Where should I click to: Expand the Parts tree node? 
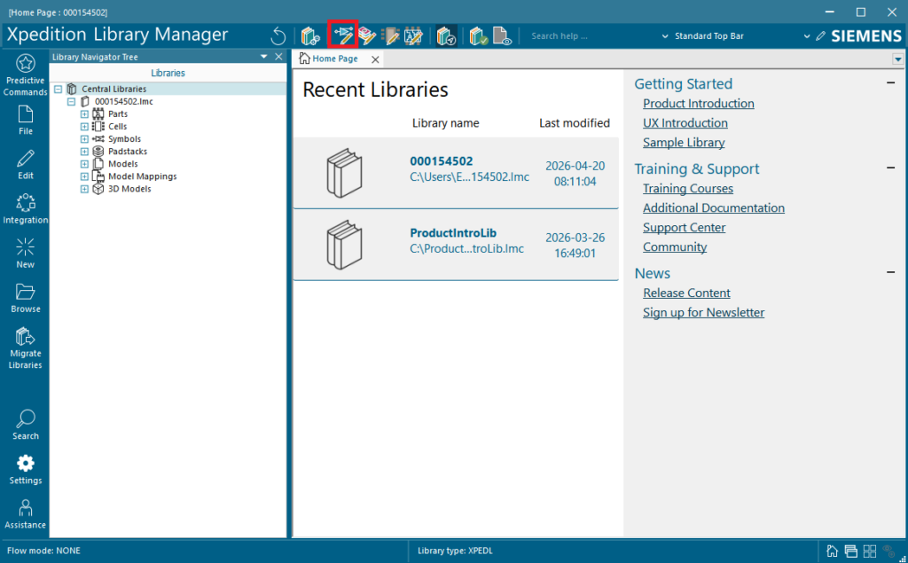coord(85,114)
